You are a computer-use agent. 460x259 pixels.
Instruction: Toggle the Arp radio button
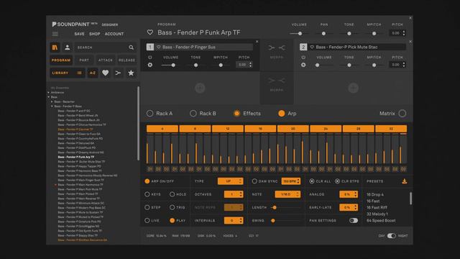pyautogui.click(x=281, y=114)
